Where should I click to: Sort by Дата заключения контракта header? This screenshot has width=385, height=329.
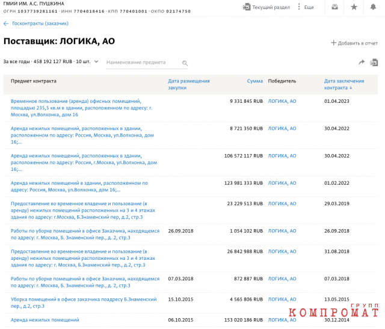pos(344,84)
